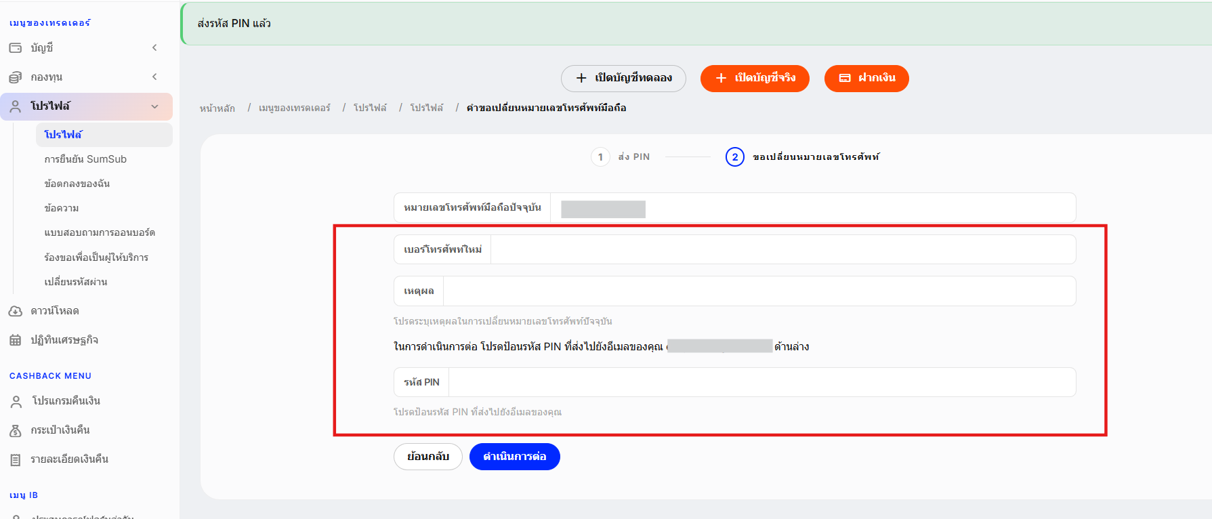Click the account wallet icon in sidebar
This screenshot has width=1212, height=519.
[15, 48]
